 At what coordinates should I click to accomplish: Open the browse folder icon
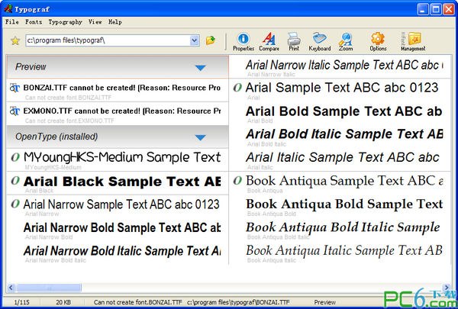(211, 40)
